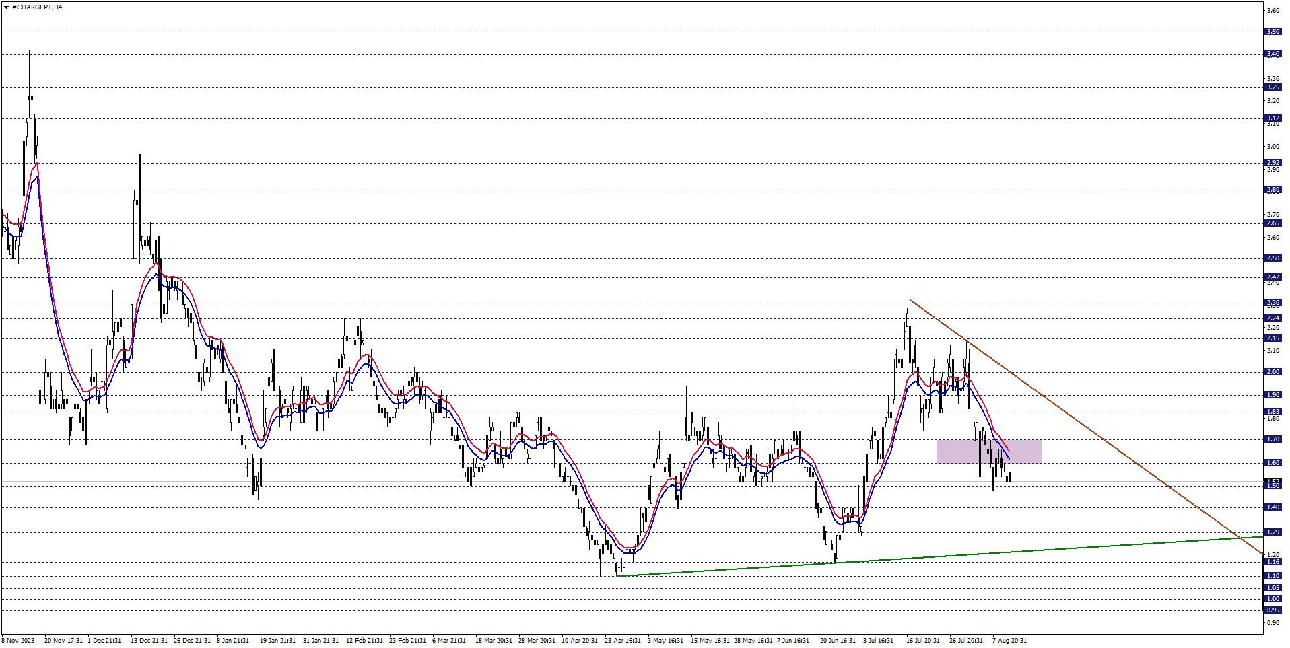Click the 2.42 price level label
1290x648 pixels.
pyautogui.click(x=1273, y=277)
